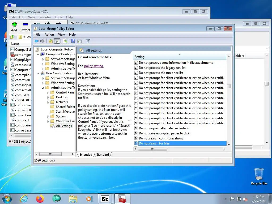Open Windows Explorer from the taskbar
Viewport: 272px width, 204px height.
tap(73, 199)
